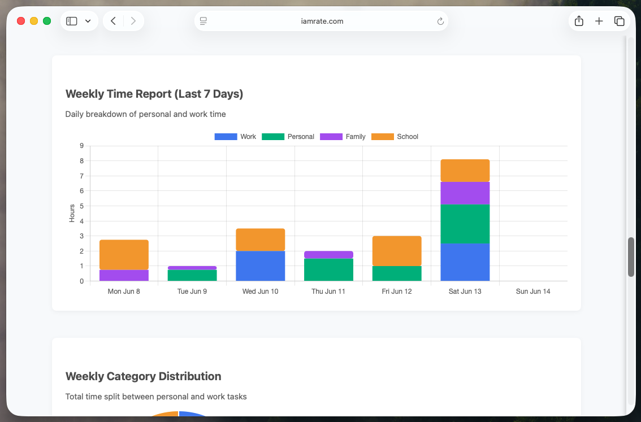Toggle the Personal legend item
This screenshot has height=422, width=641.
click(x=288, y=137)
